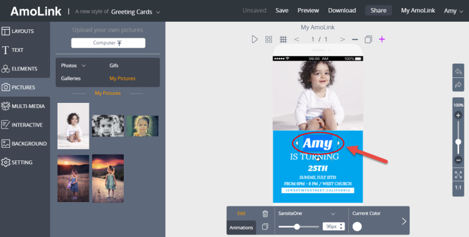The width and height of the screenshot is (469, 237).
Task: Zoom out with the minus button
Action: click(458, 160)
